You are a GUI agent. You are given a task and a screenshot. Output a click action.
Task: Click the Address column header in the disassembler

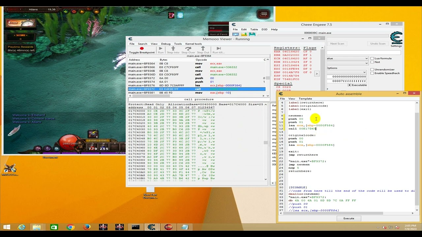[x=144, y=60]
